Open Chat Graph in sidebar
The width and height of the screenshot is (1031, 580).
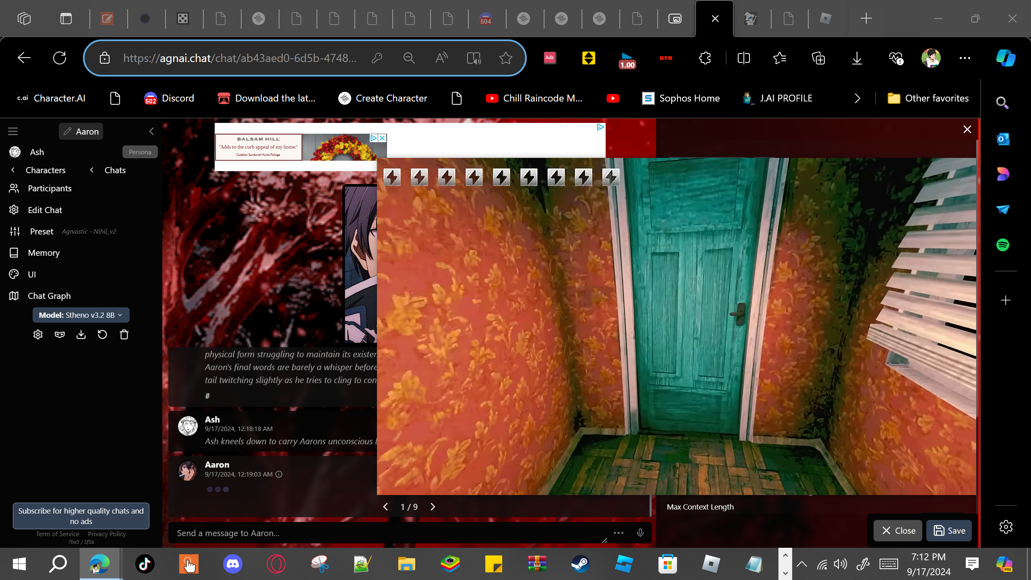49,296
